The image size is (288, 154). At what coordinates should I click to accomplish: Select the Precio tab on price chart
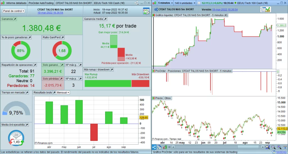159,98
